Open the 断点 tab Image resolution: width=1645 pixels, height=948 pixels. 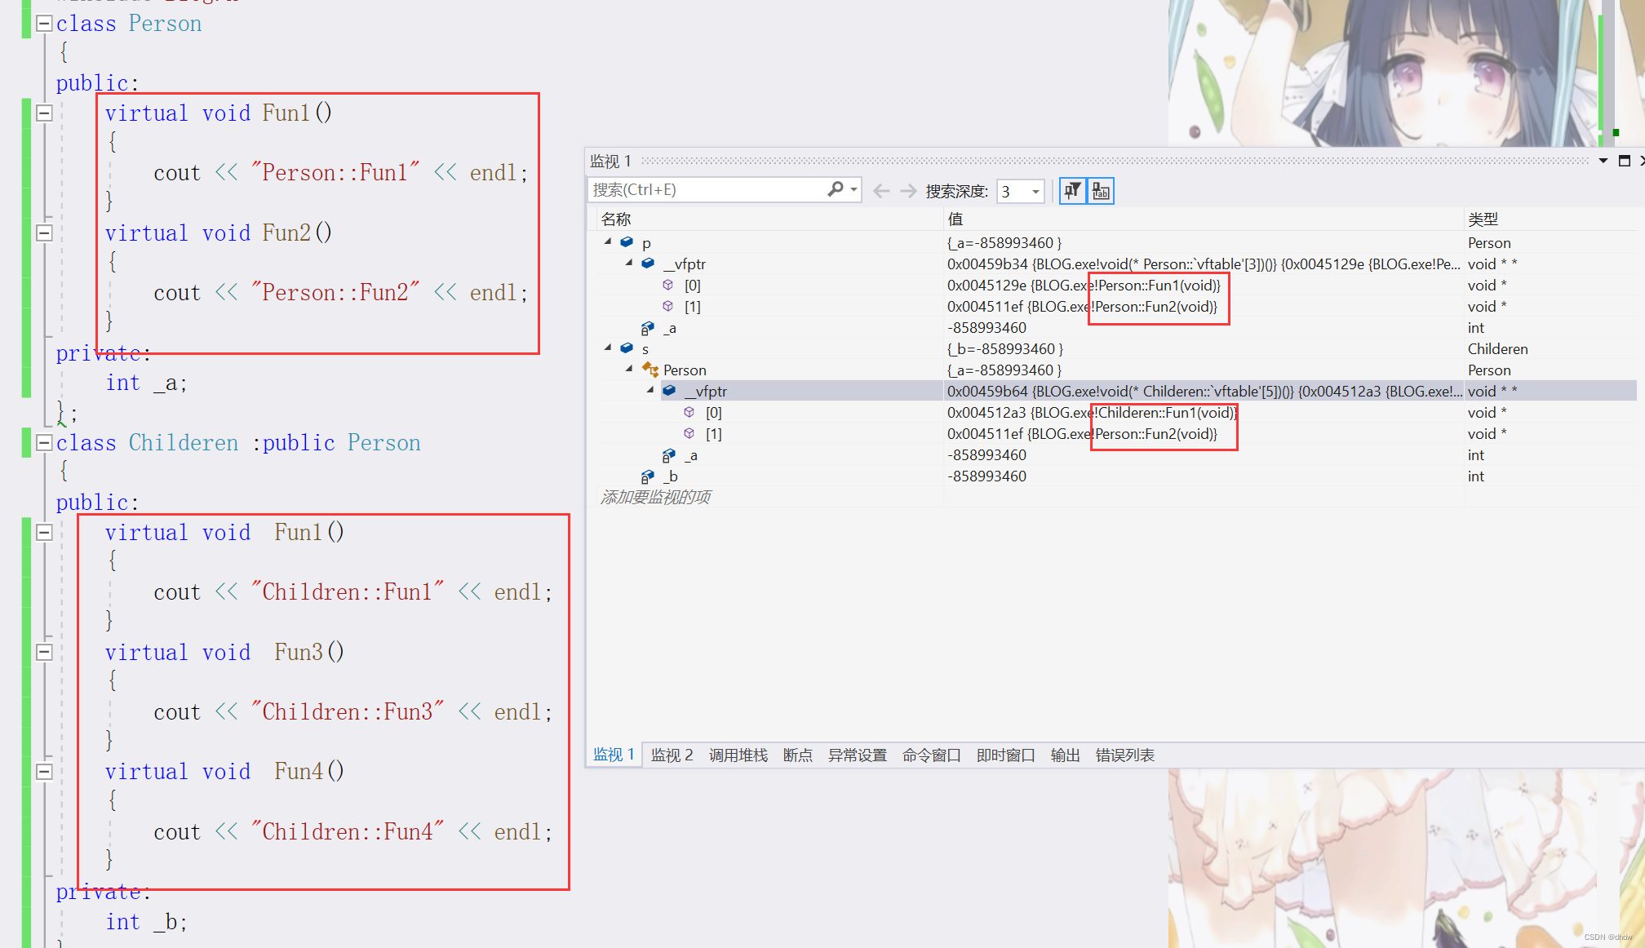point(797,755)
